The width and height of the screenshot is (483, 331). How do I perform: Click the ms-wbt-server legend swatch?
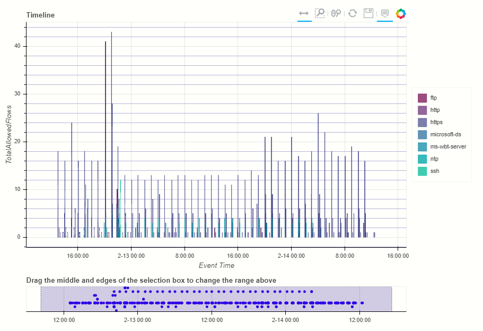[423, 147]
